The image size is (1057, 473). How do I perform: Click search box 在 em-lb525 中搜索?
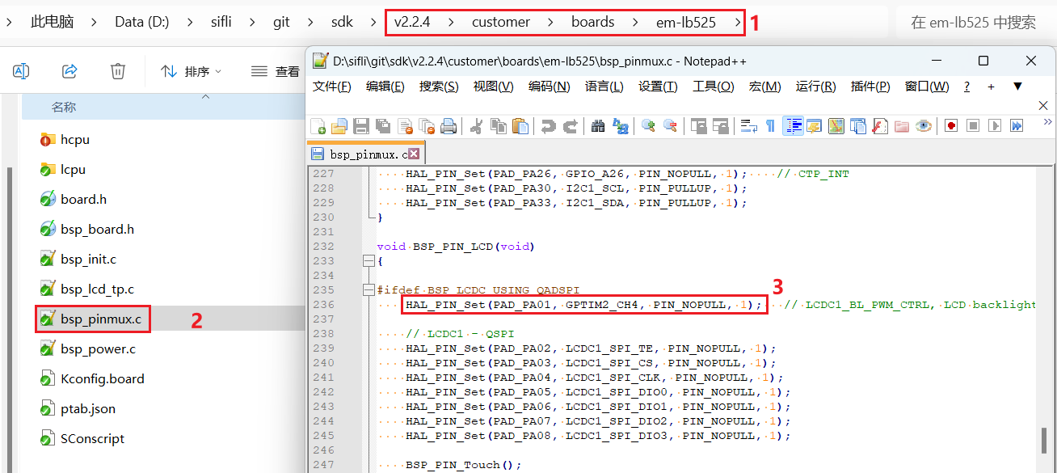(x=973, y=23)
